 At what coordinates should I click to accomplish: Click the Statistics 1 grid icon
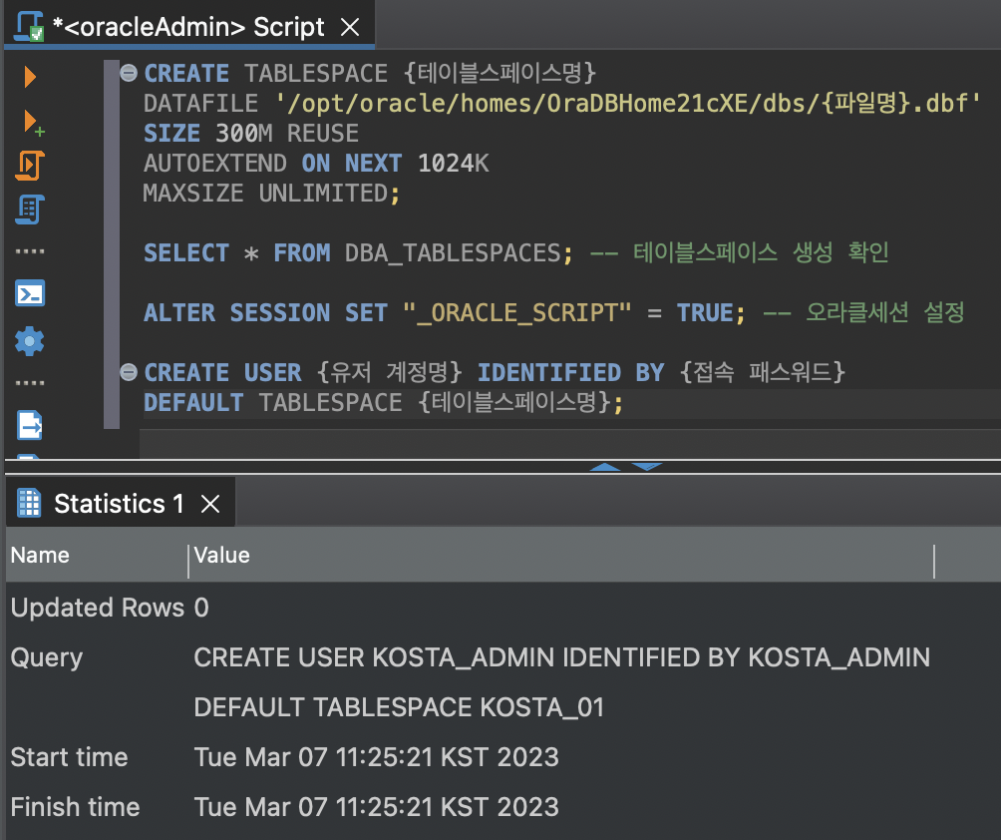(29, 503)
